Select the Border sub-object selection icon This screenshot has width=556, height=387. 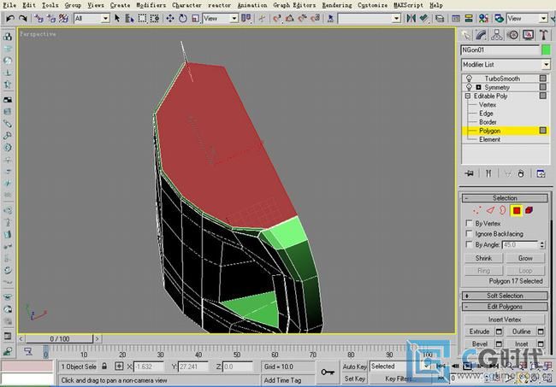[x=502, y=211]
